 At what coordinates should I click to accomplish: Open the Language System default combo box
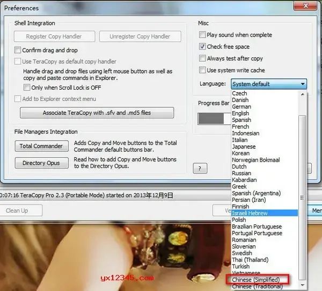click(269, 84)
